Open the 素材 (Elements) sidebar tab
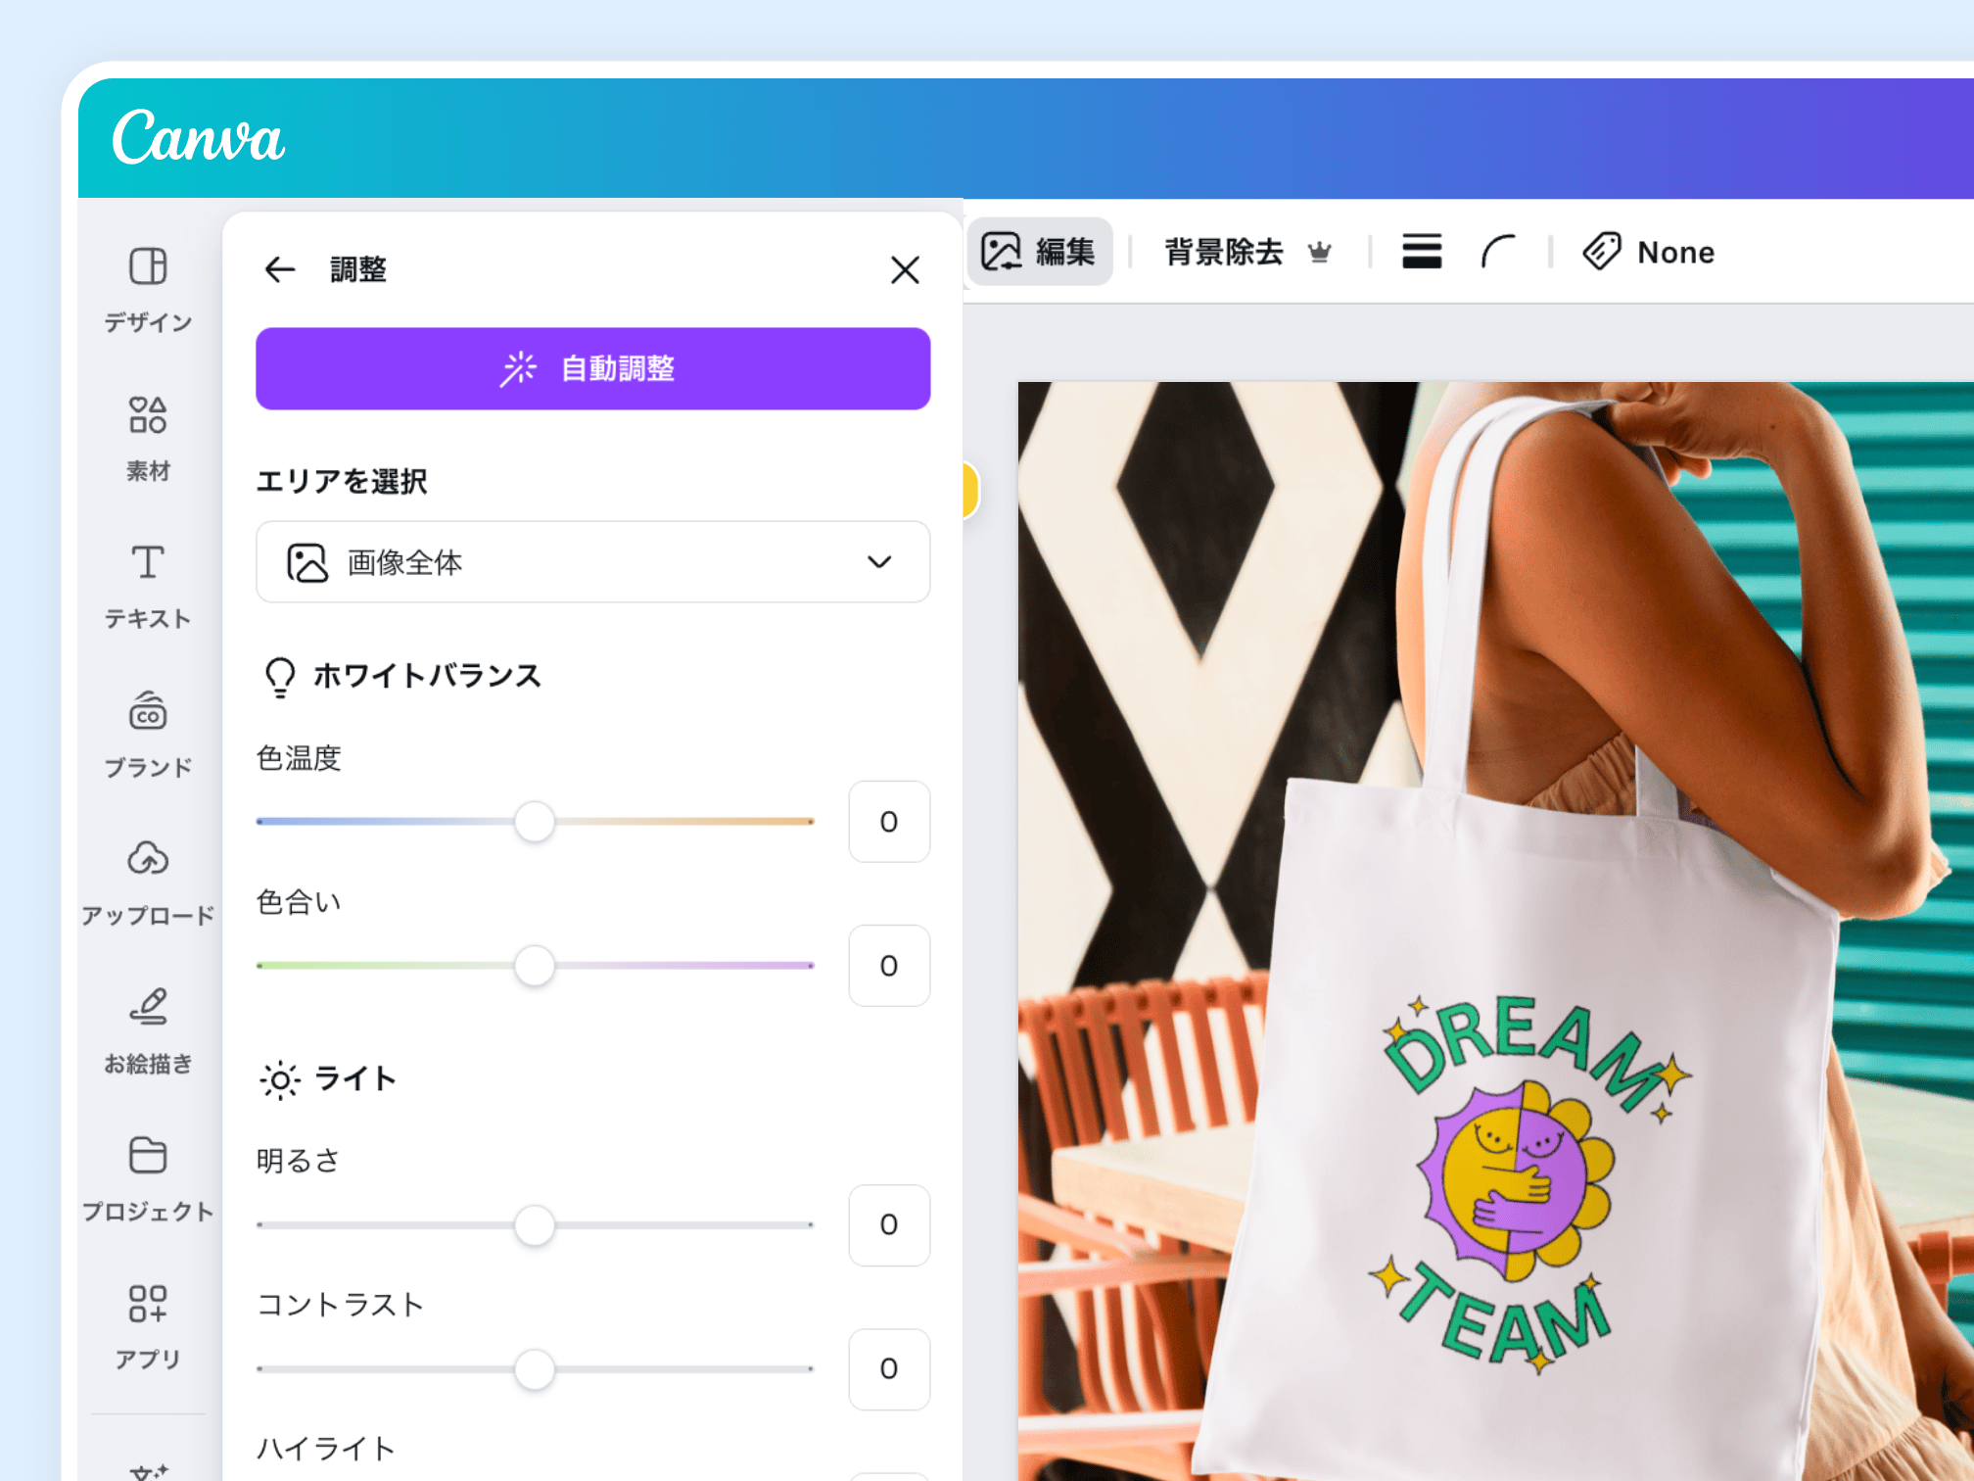This screenshot has width=1974, height=1481. click(x=148, y=439)
